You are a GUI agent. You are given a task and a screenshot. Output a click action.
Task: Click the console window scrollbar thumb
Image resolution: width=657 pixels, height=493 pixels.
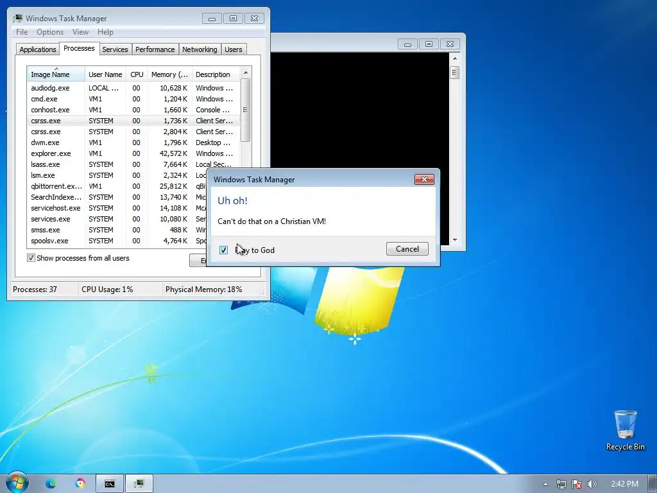[x=455, y=73]
